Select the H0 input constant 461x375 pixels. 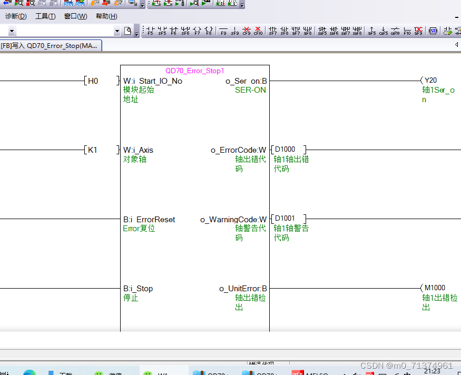click(93, 81)
